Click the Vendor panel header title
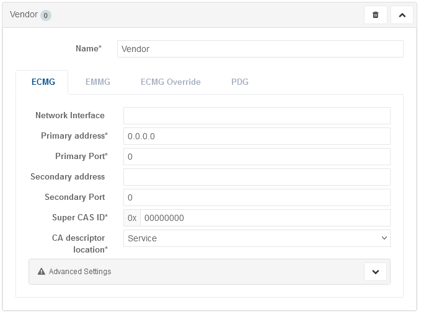The height and width of the screenshot is (315, 421). (x=24, y=14)
